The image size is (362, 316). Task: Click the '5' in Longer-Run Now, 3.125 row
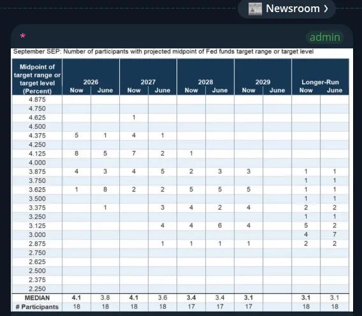point(306,226)
